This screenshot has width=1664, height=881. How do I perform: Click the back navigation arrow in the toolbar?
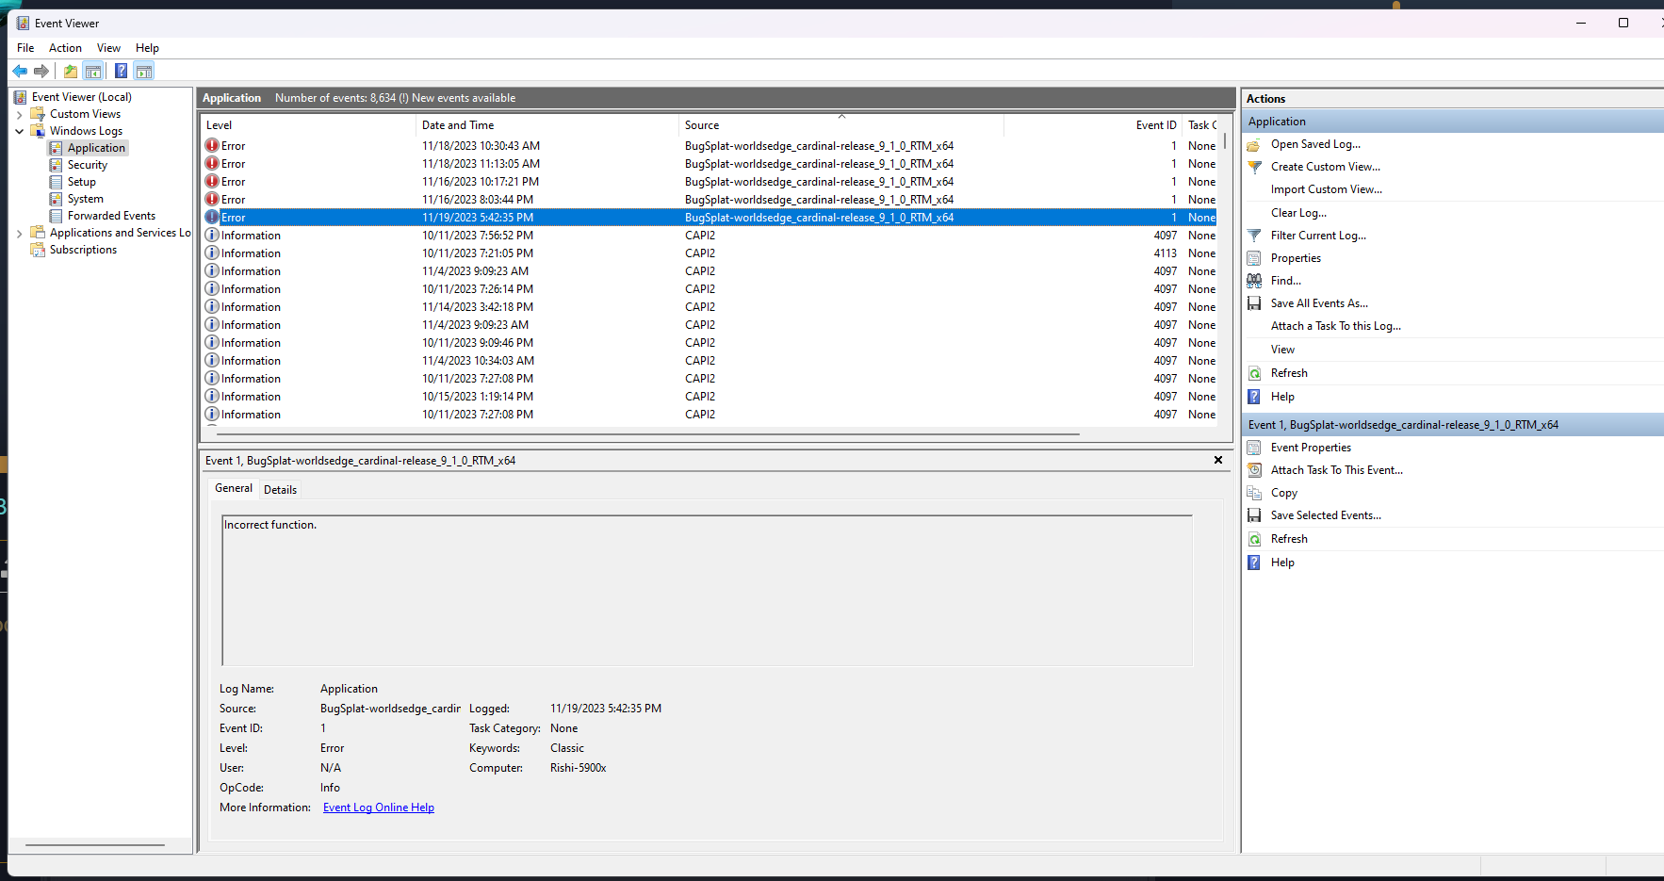(x=20, y=71)
